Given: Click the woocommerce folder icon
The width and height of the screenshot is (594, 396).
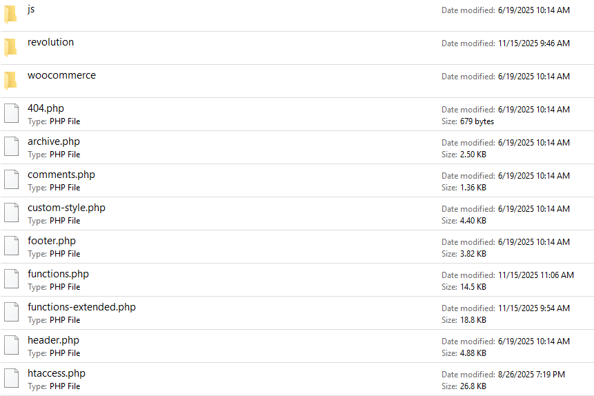Looking at the screenshot, I should (x=10, y=81).
